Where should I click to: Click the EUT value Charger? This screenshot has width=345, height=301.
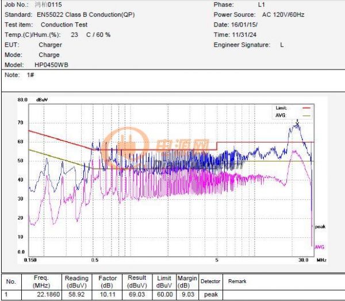(x=50, y=45)
